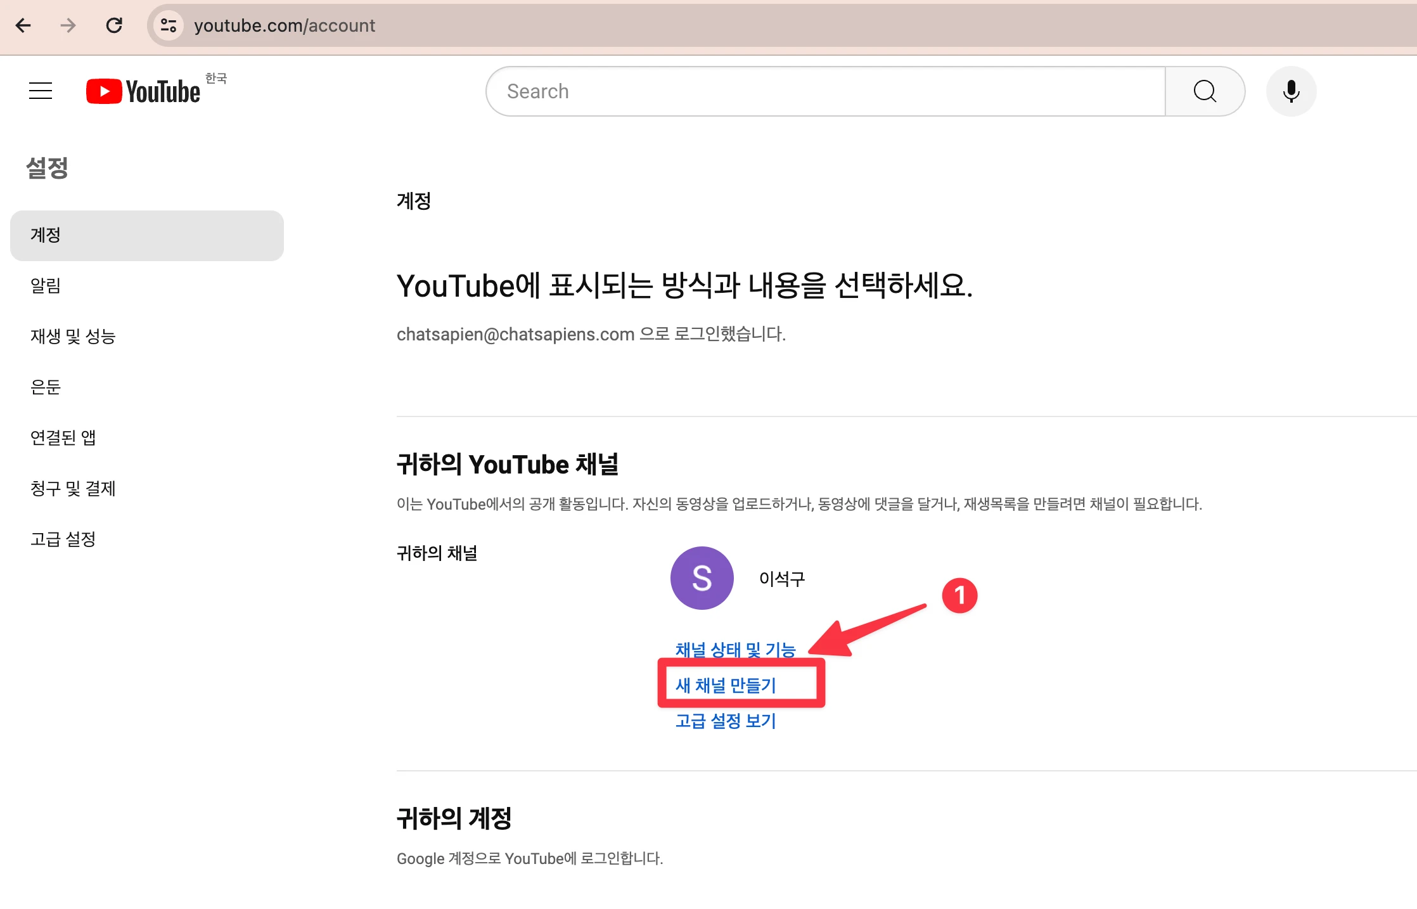Open the hamburger guide menu
The width and height of the screenshot is (1417, 909).
(x=41, y=91)
